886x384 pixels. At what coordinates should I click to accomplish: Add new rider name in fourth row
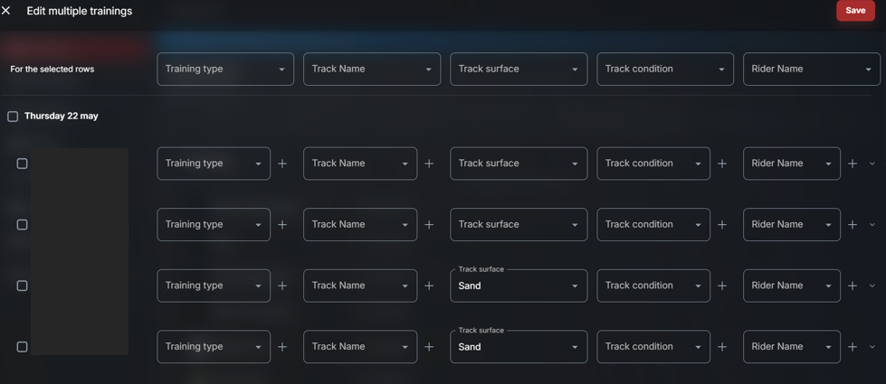pos(853,347)
